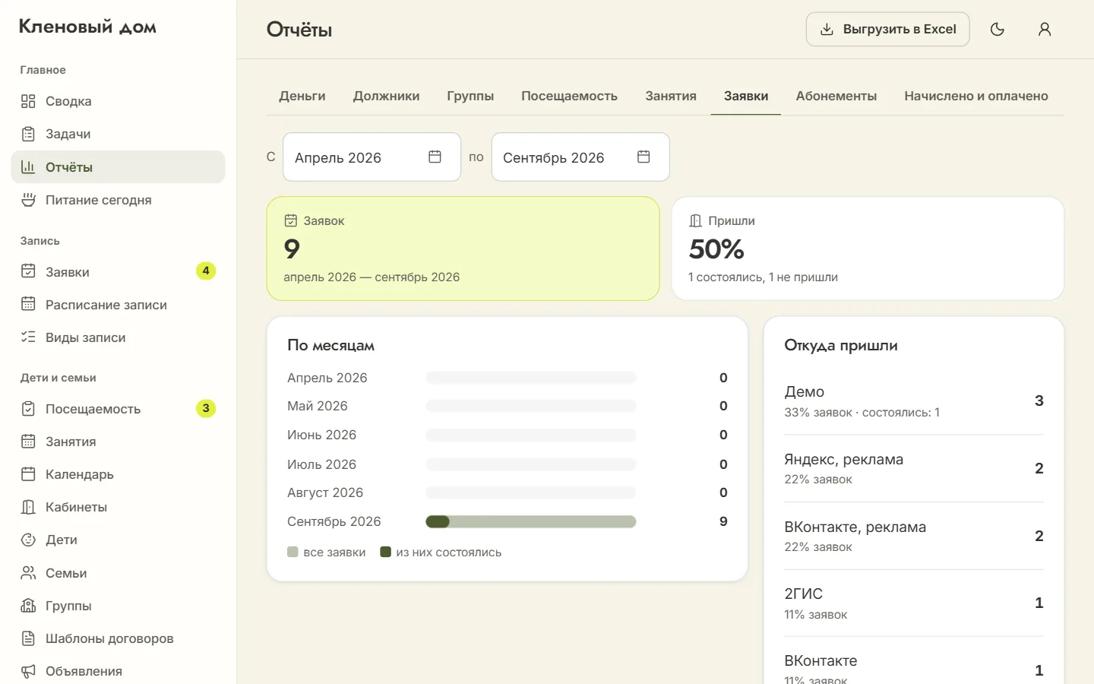Click the Отчёты bar chart icon
The width and height of the screenshot is (1094, 684).
coord(28,167)
